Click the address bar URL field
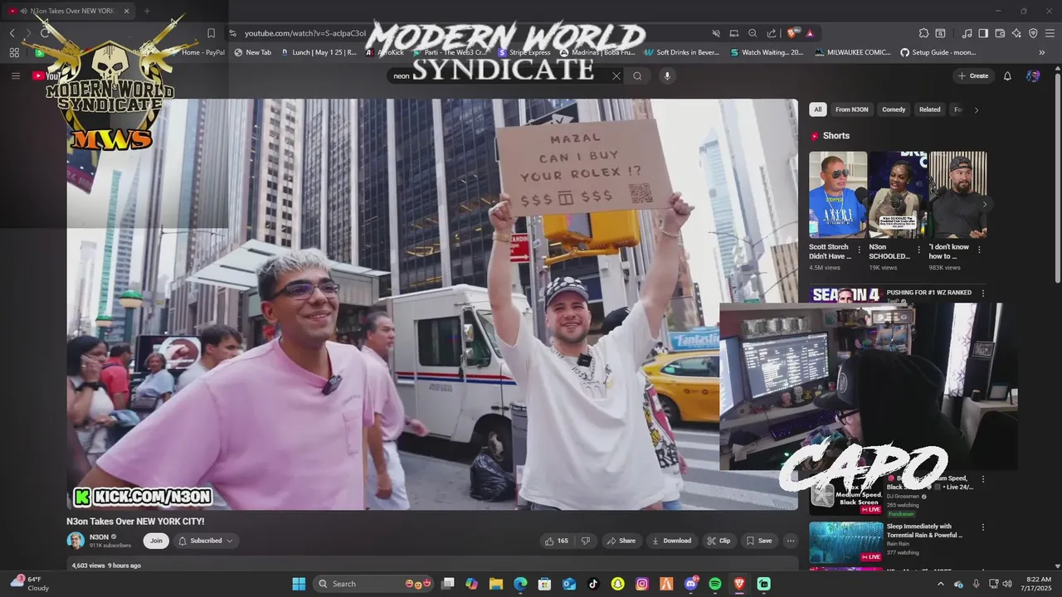 point(473,33)
